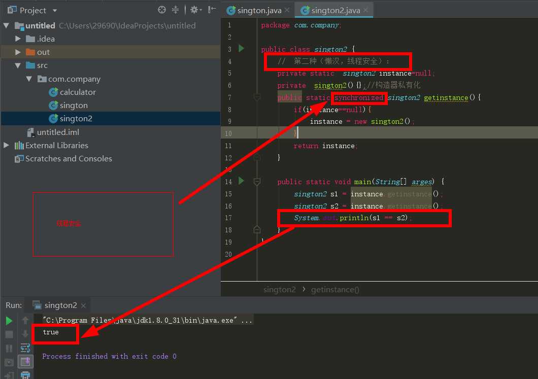Click the Scratches and Consoles icon
The image size is (538, 379).
click(19, 159)
